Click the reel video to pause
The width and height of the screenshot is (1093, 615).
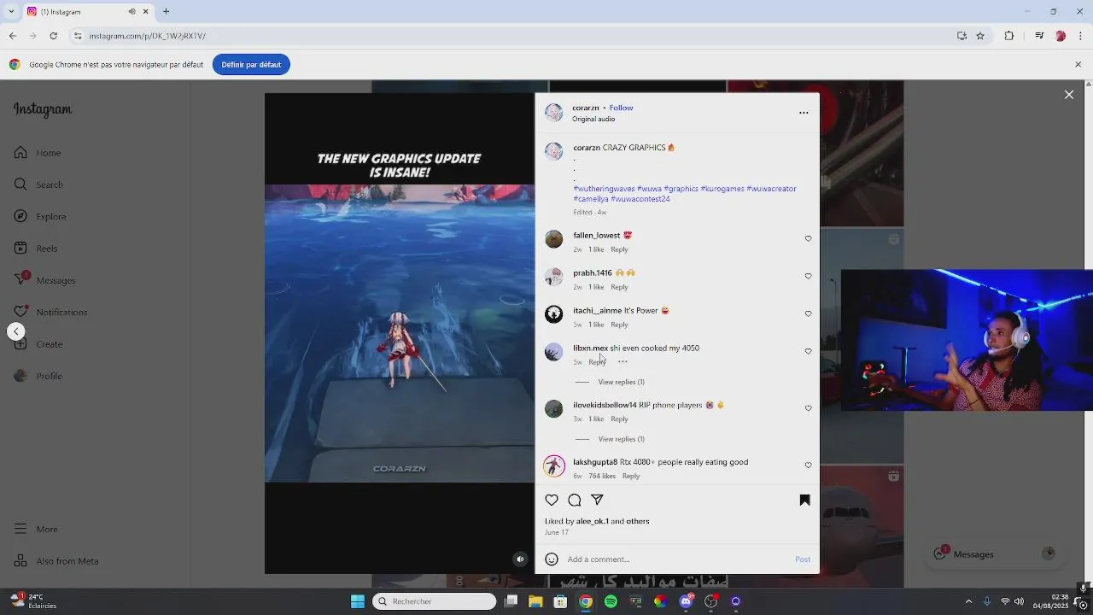[x=400, y=333]
